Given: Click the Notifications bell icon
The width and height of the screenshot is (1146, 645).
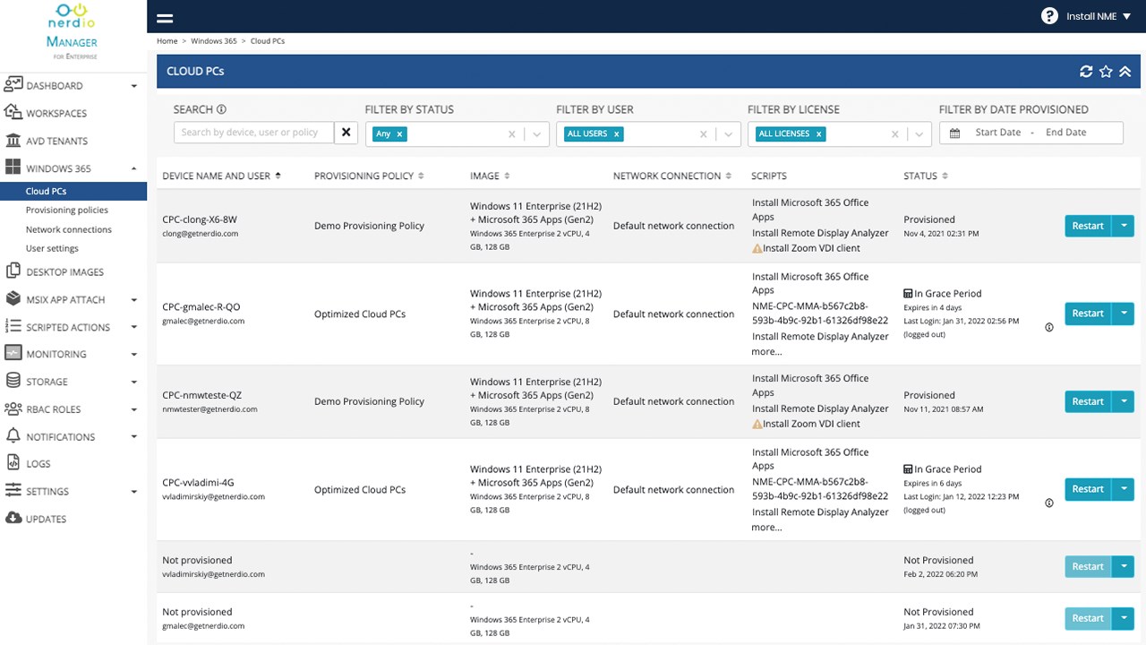Looking at the screenshot, I should 13,436.
